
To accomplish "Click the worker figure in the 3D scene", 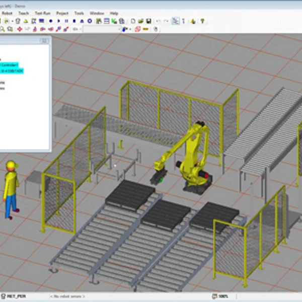I will click(11, 190).
